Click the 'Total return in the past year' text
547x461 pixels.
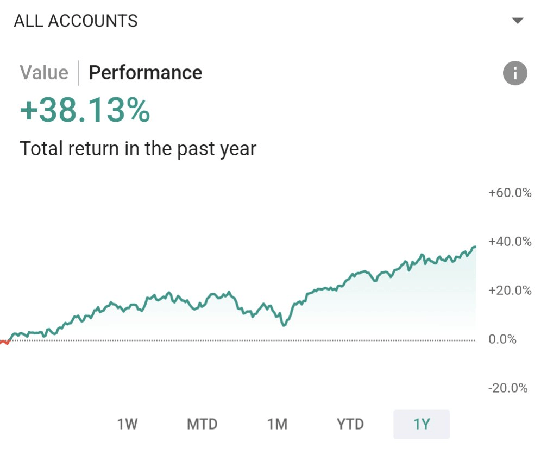point(137,148)
